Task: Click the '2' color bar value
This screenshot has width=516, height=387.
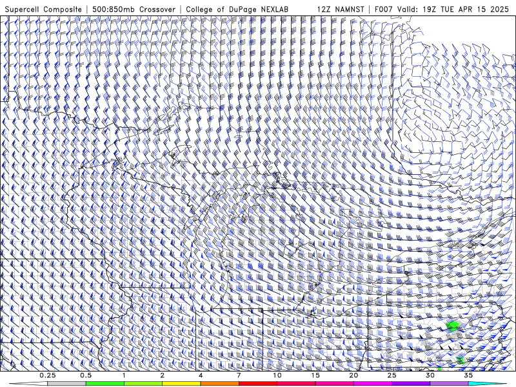Action: click(163, 375)
